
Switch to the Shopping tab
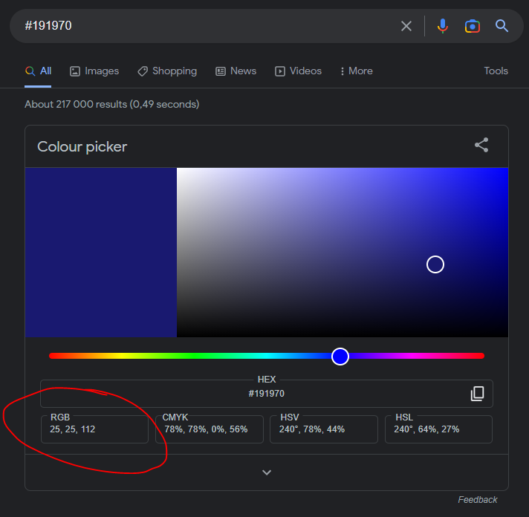coord(167,71)
